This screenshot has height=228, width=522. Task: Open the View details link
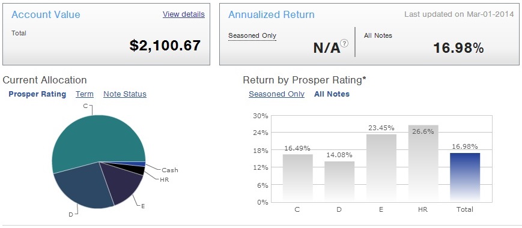pos(184,14)
